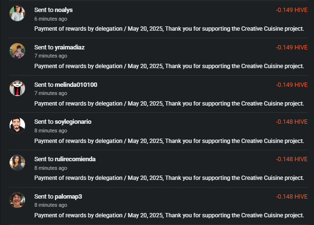The image size is (314, 225).
Task: Select -0.149 HIVE amount for noalys
Action: click(291, 10)
